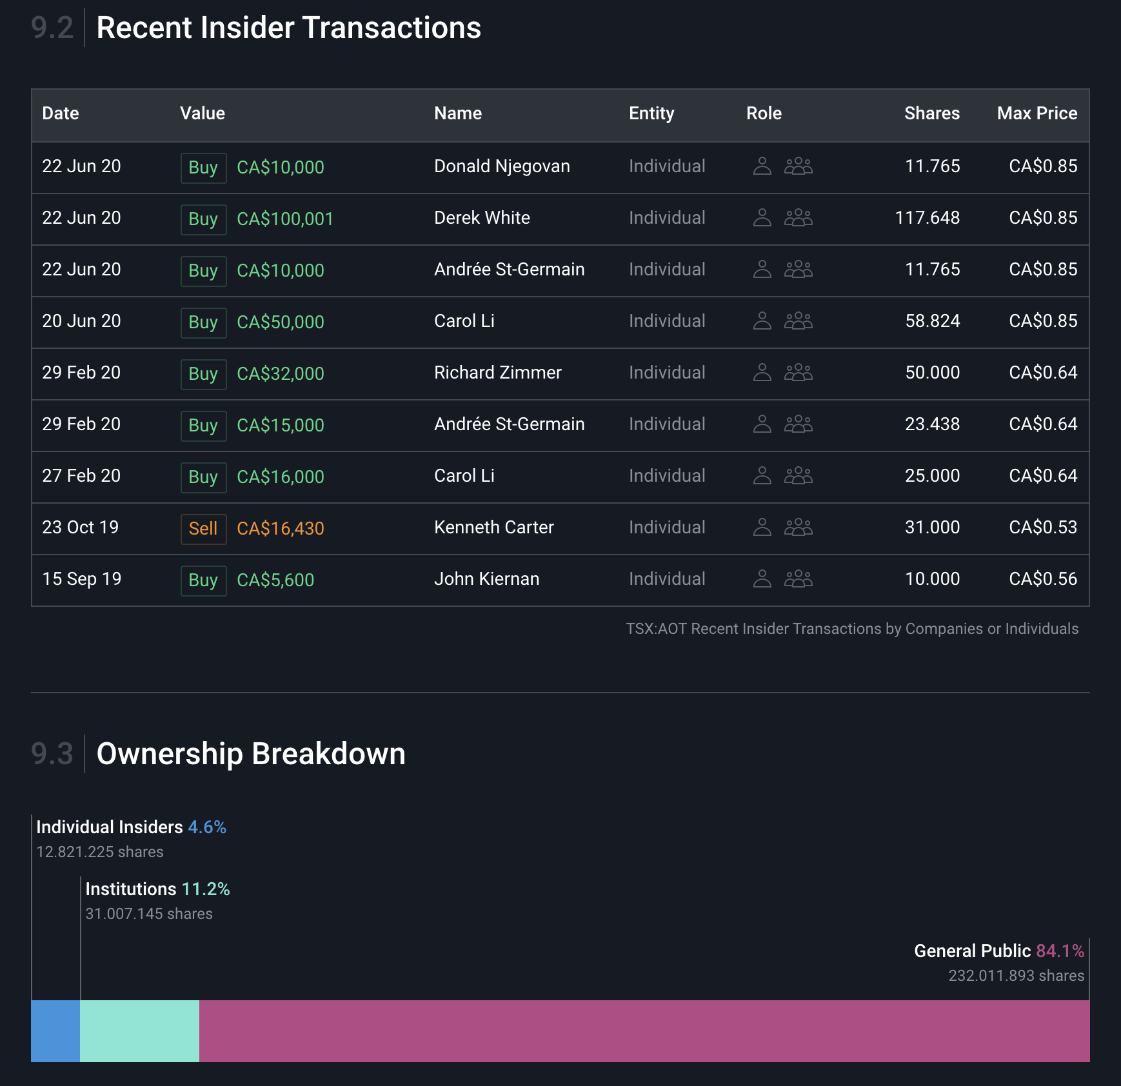Image resolution: width=1121 pixels, height=1086 pixels.
Task: Click the Name column header
Action: tap(458, 114)
